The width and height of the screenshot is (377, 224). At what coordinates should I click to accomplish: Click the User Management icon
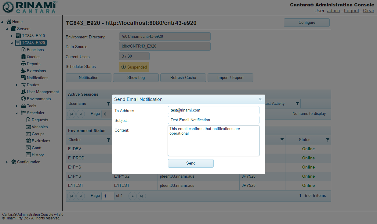pos(24,92)
